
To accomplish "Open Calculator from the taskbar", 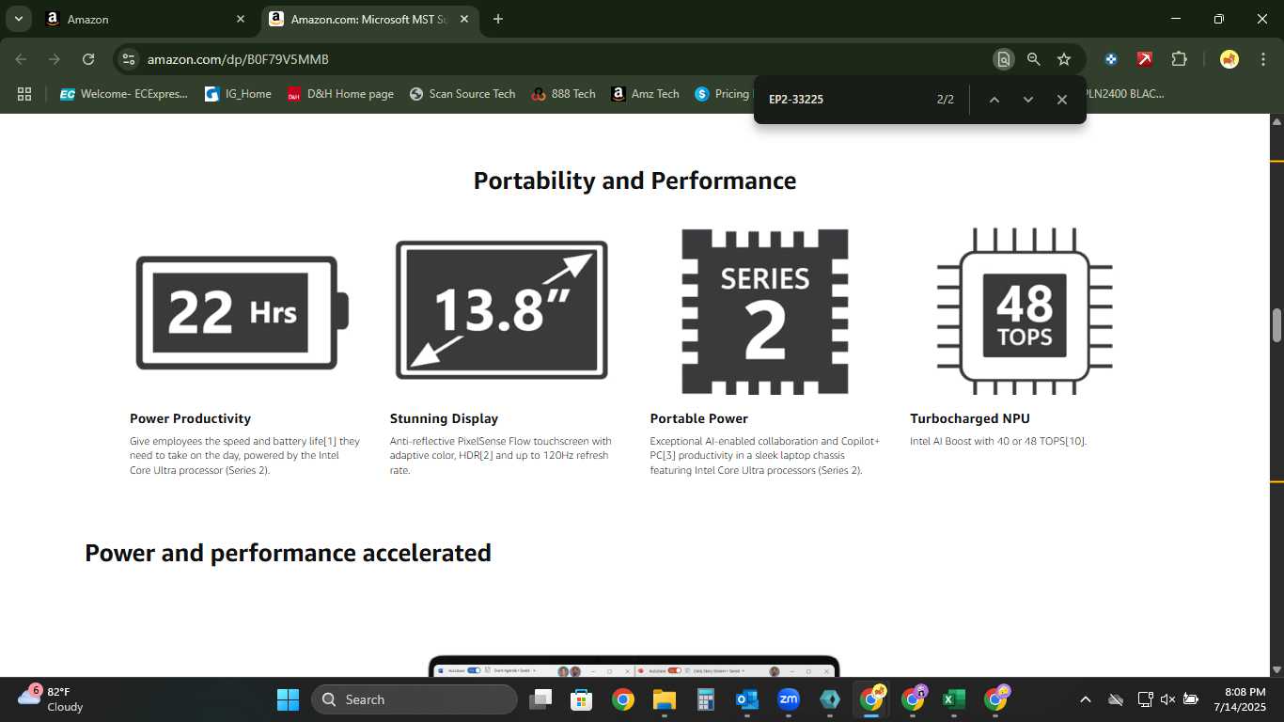I will point(706,699).
